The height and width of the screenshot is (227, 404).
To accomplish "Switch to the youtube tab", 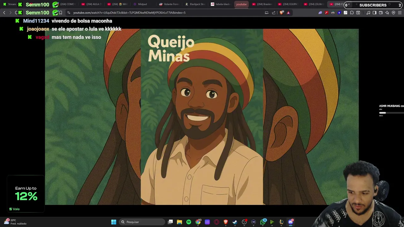I will [x=241, y=4].
